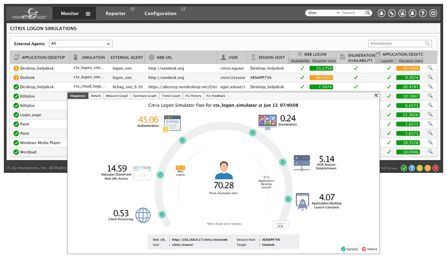This screenshot has width=447, height=262.
Task: Click the Xchag_sim_9.39 external agent cell
Action: click(128, 87)
